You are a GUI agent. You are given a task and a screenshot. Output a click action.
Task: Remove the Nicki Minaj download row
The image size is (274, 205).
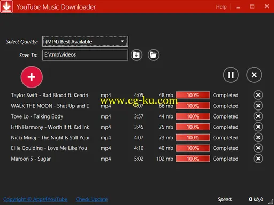pos(258,137)
